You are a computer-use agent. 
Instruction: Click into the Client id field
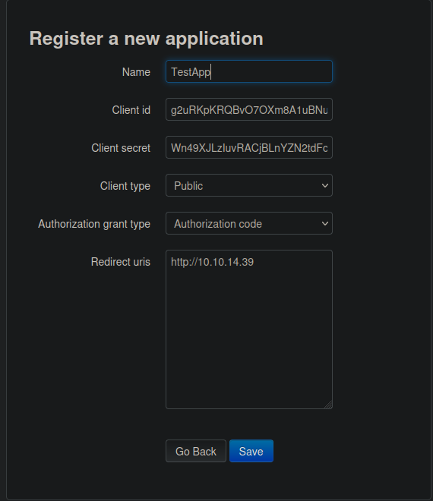click(x=249, y=109)
